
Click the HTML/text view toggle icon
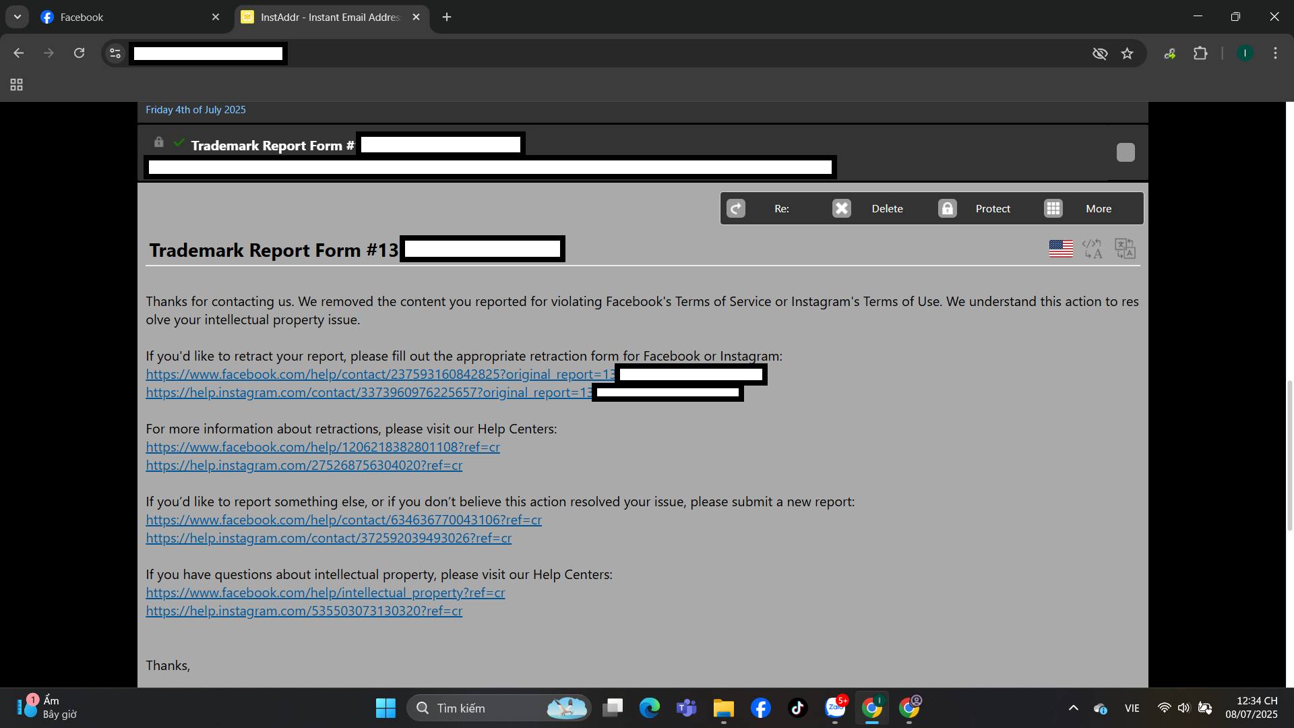tap(1092, 249)
